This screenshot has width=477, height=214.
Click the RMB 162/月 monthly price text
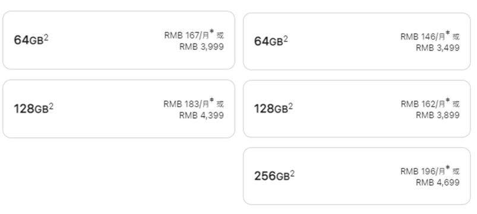[x=423, y=104]
